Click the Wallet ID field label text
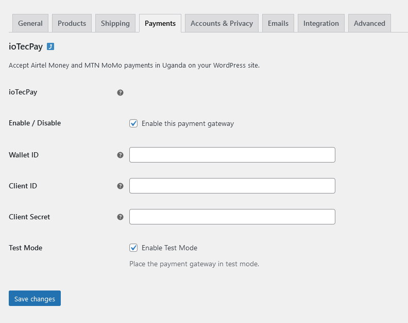Screen dimensions: 408x323 (24, 155)
